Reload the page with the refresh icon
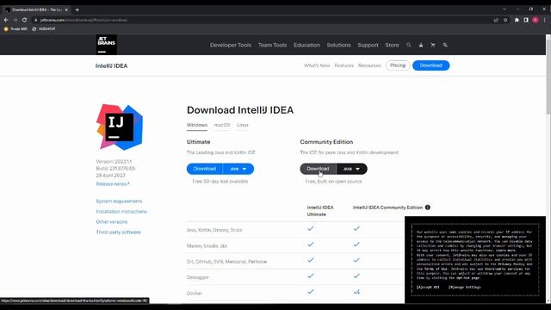Image resolution: width=551 pixels, height=310 pixels. (x=24, y=20)
